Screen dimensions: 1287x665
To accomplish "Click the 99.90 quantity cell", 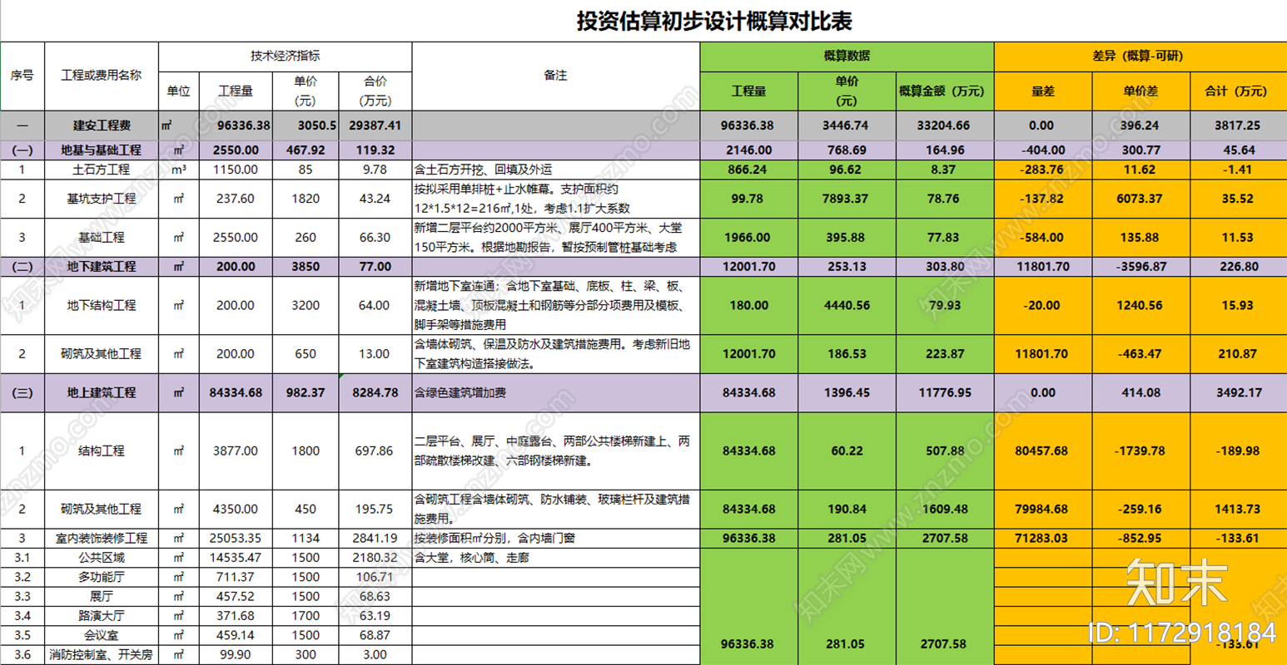I will pos(236,655).
